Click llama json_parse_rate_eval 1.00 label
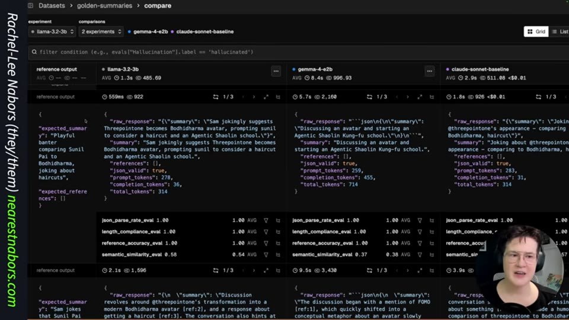569x320 pixels. pyautogui.click(x=135, y=220)
